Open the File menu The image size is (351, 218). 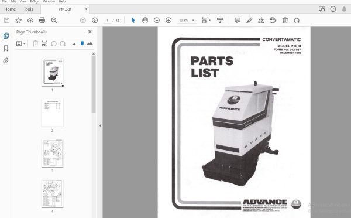click(4, 1)
